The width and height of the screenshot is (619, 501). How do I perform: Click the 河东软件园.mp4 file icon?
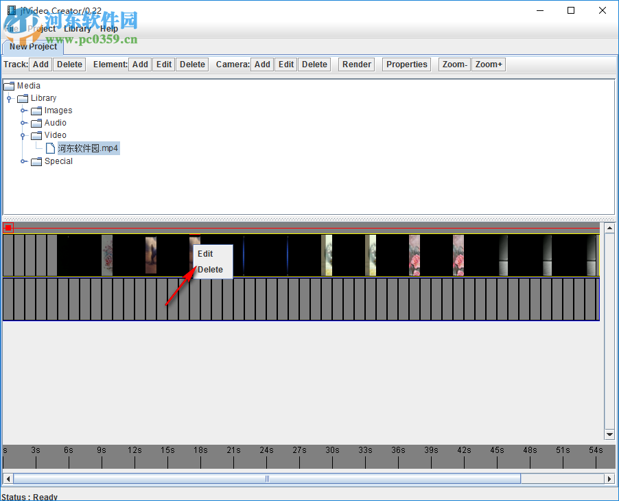point(49,148)
